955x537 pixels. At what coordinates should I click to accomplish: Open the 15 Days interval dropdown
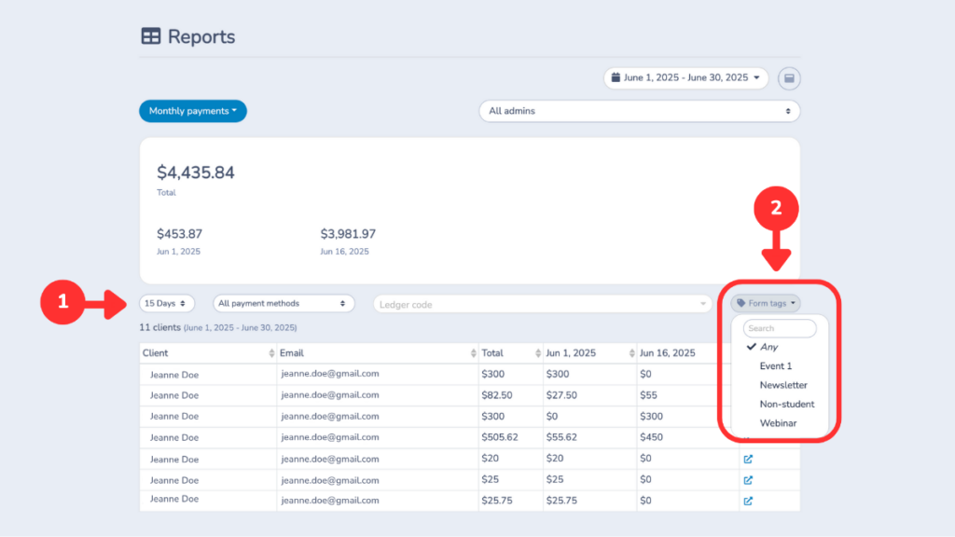[166, 302]
